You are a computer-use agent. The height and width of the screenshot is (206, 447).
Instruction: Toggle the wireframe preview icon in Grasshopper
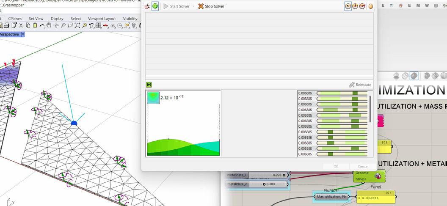(405, 76)
